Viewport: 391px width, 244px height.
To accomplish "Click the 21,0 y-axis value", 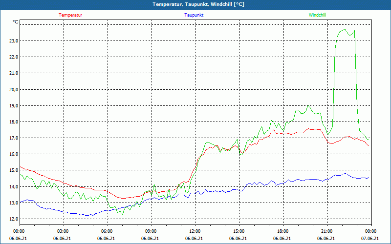I will point(14,73).
